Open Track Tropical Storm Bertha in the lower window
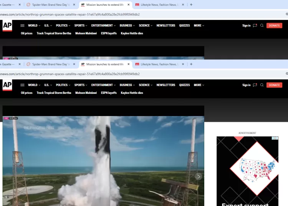Screen dimensions: 288x206 (x=54, y=93)
